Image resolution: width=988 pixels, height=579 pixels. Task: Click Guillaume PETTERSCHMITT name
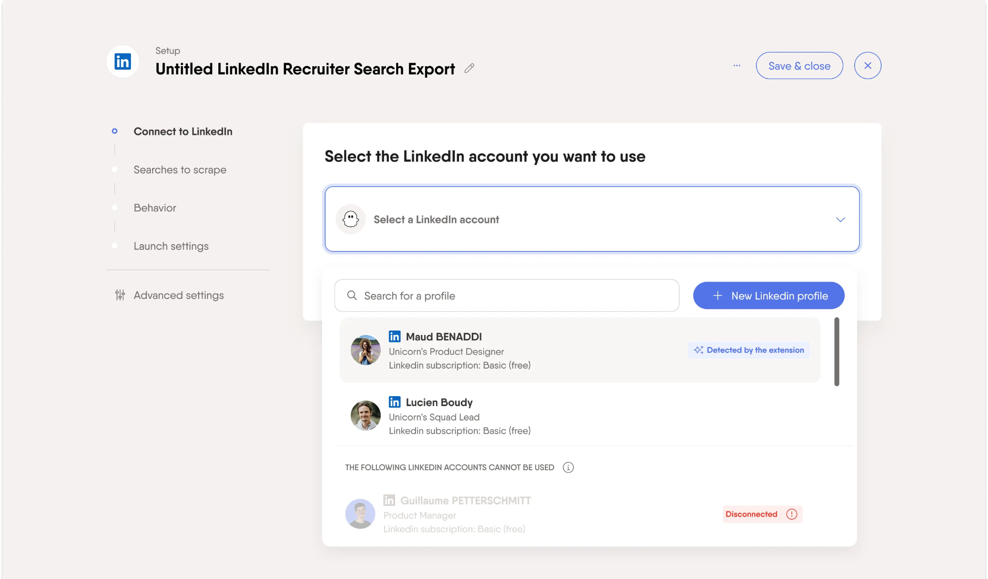pyautogui.click(x=465, y=500)
